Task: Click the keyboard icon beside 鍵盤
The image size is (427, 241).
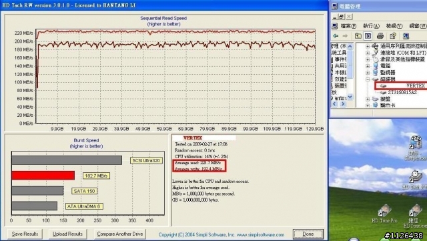Action: click(375, 99)
